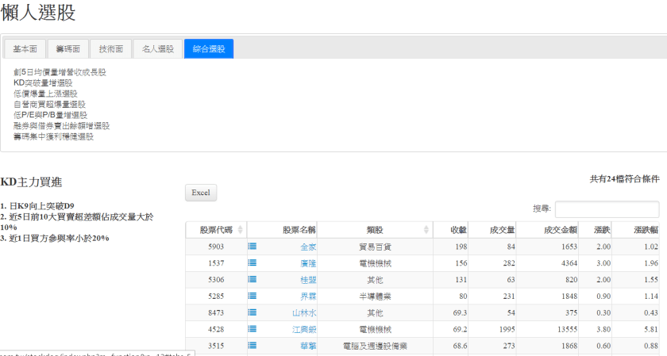This screenshot has height=356, width=667.
Task: Click the list icon beside 山林水
Action: 253,312
